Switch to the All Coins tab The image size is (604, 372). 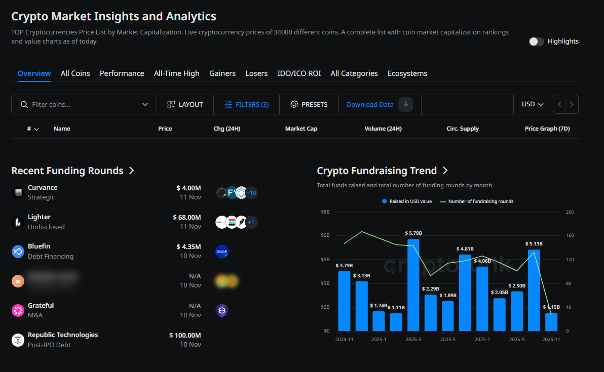pyautogui.click(x=75, y=73)
